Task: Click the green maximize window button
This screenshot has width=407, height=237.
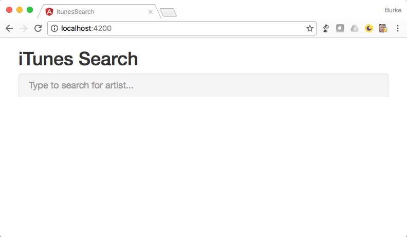Action: tap(30, 10)
